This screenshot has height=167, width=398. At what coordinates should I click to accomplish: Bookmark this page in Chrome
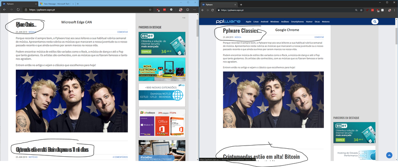pos(361,10)
